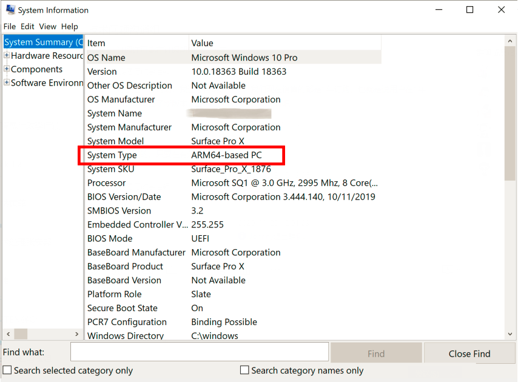The image size is (518, 382).
Task: Click the value UEFI
Action: [200, 238]
